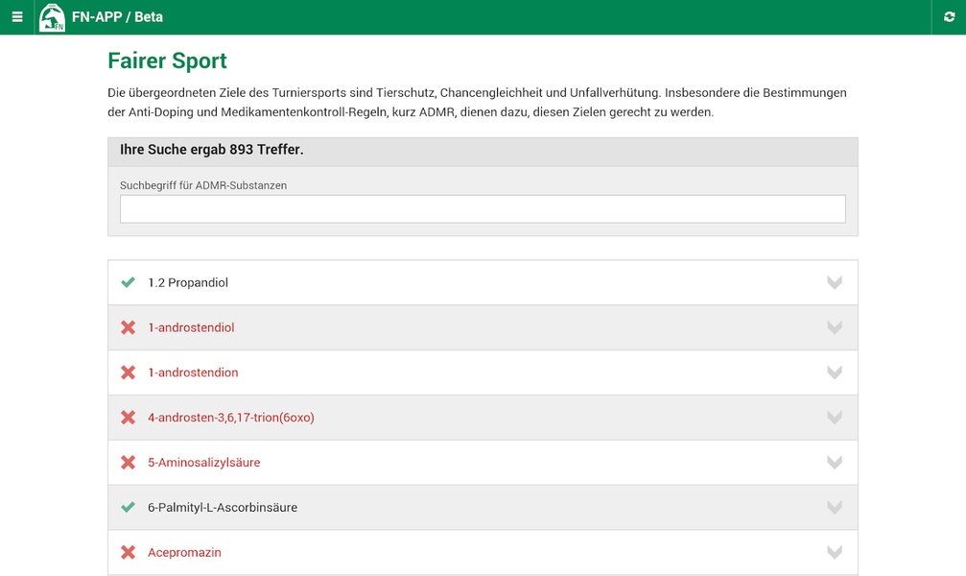The image size is (966, 576).
Task: Click the red X beside 1-androstendiol
Action: click(x=129, y=327)
